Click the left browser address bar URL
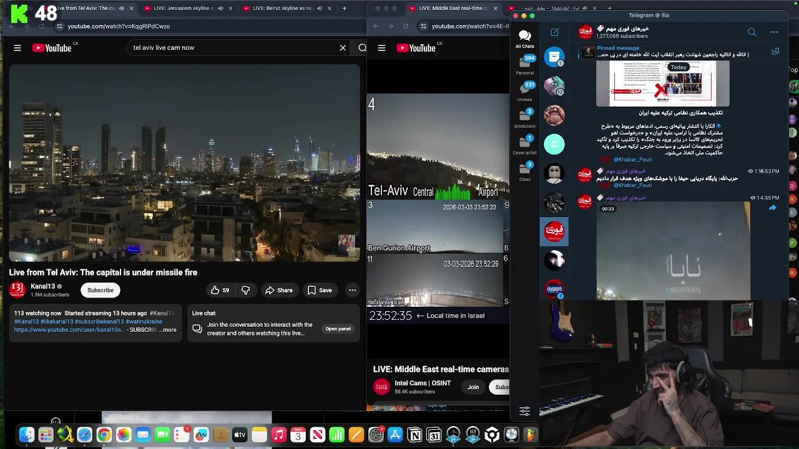 click(x=119, y=26)
